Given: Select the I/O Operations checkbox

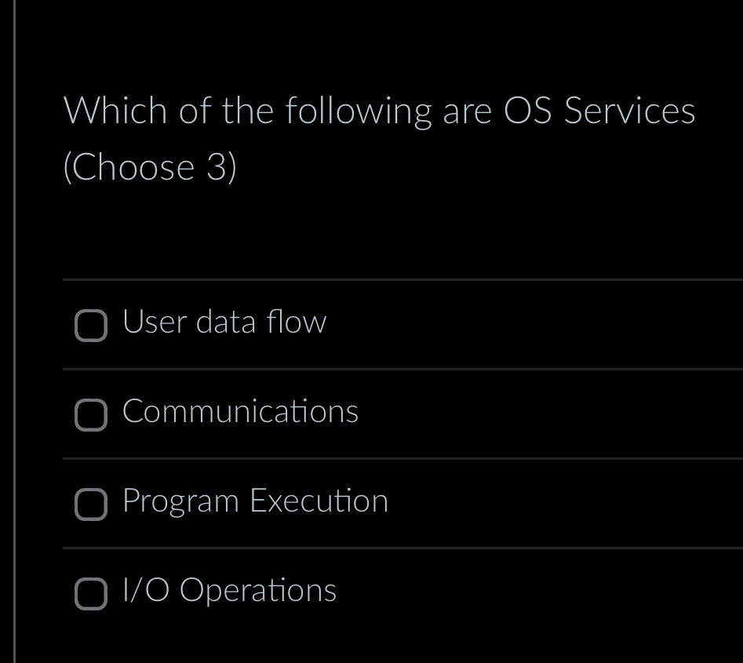Looking at the screenshot, I should pos(91,594).
